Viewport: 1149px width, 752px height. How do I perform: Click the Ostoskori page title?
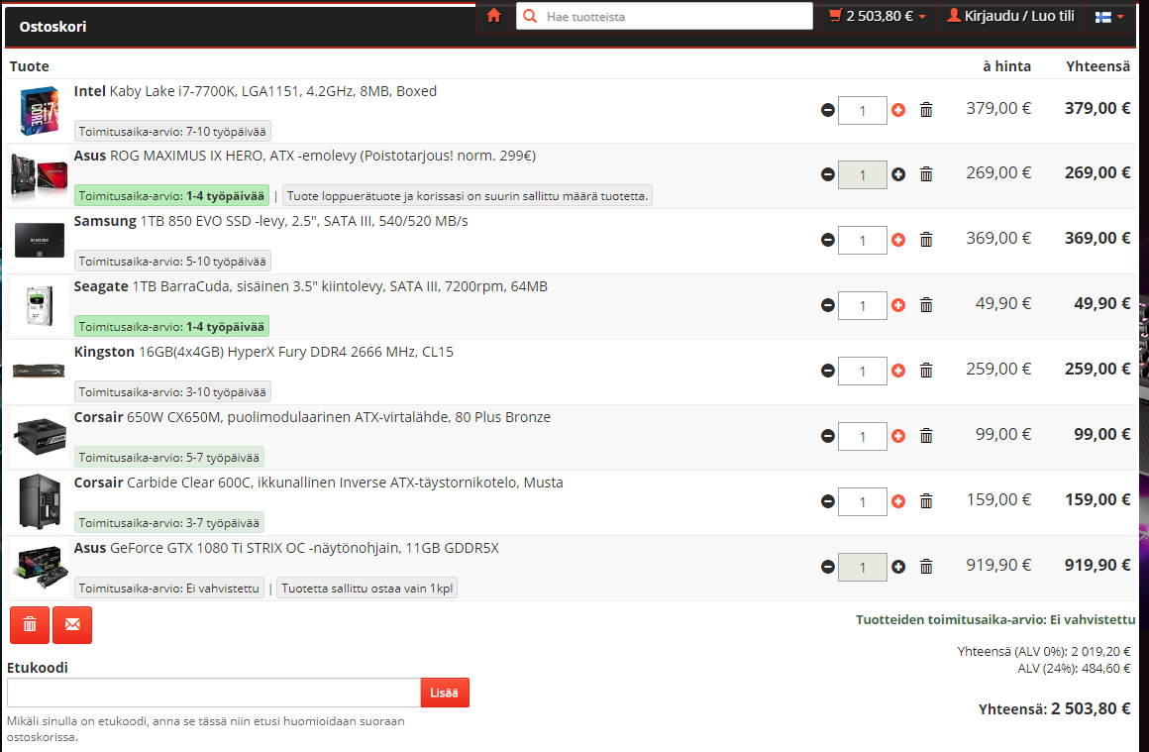pyautogui.click(x=52, y=27)
